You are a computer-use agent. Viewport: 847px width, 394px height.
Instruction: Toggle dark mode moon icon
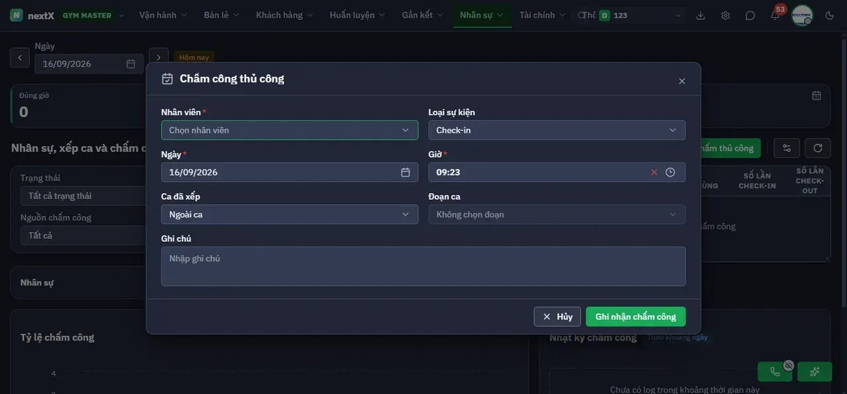(x=830, y=15)
